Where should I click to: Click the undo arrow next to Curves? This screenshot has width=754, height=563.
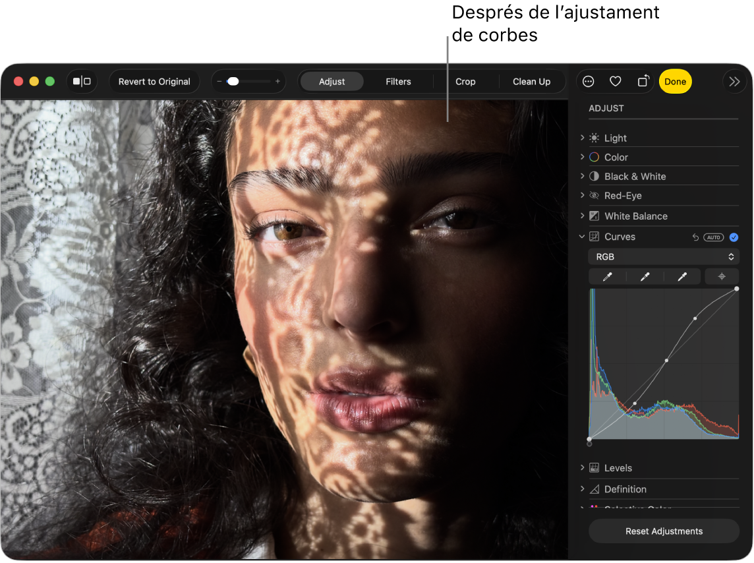695,237
